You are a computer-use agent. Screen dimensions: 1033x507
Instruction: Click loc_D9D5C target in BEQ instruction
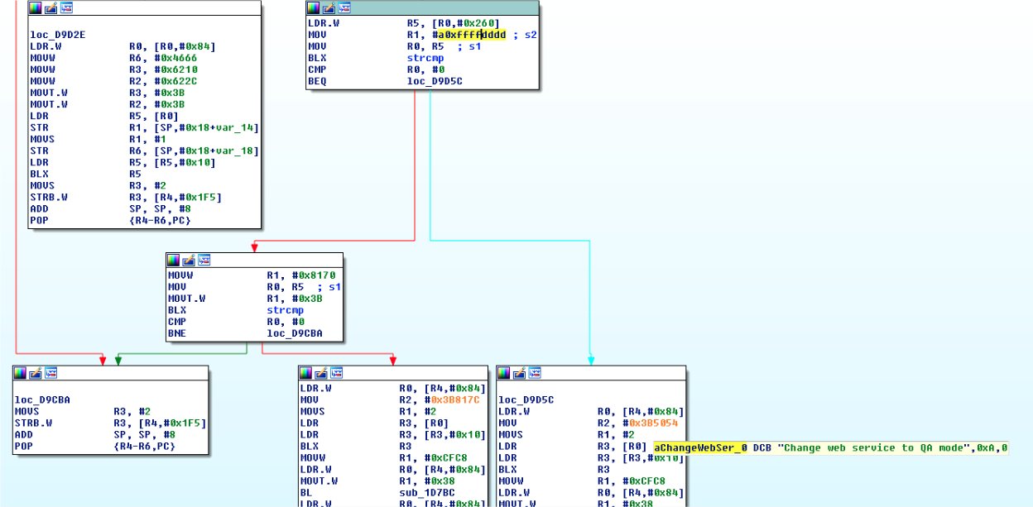click(x=435, y=81)
